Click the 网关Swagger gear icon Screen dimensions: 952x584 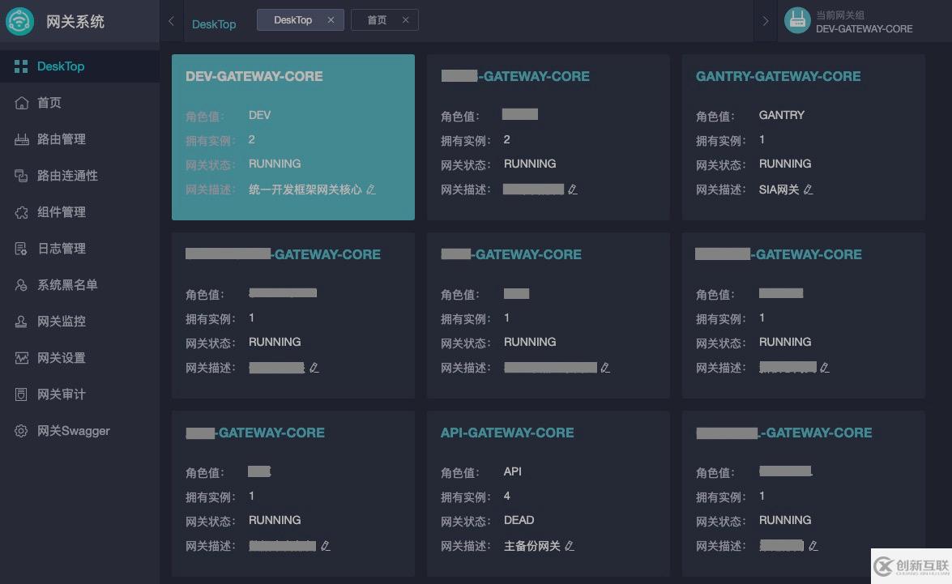click(x=21, y=430)
